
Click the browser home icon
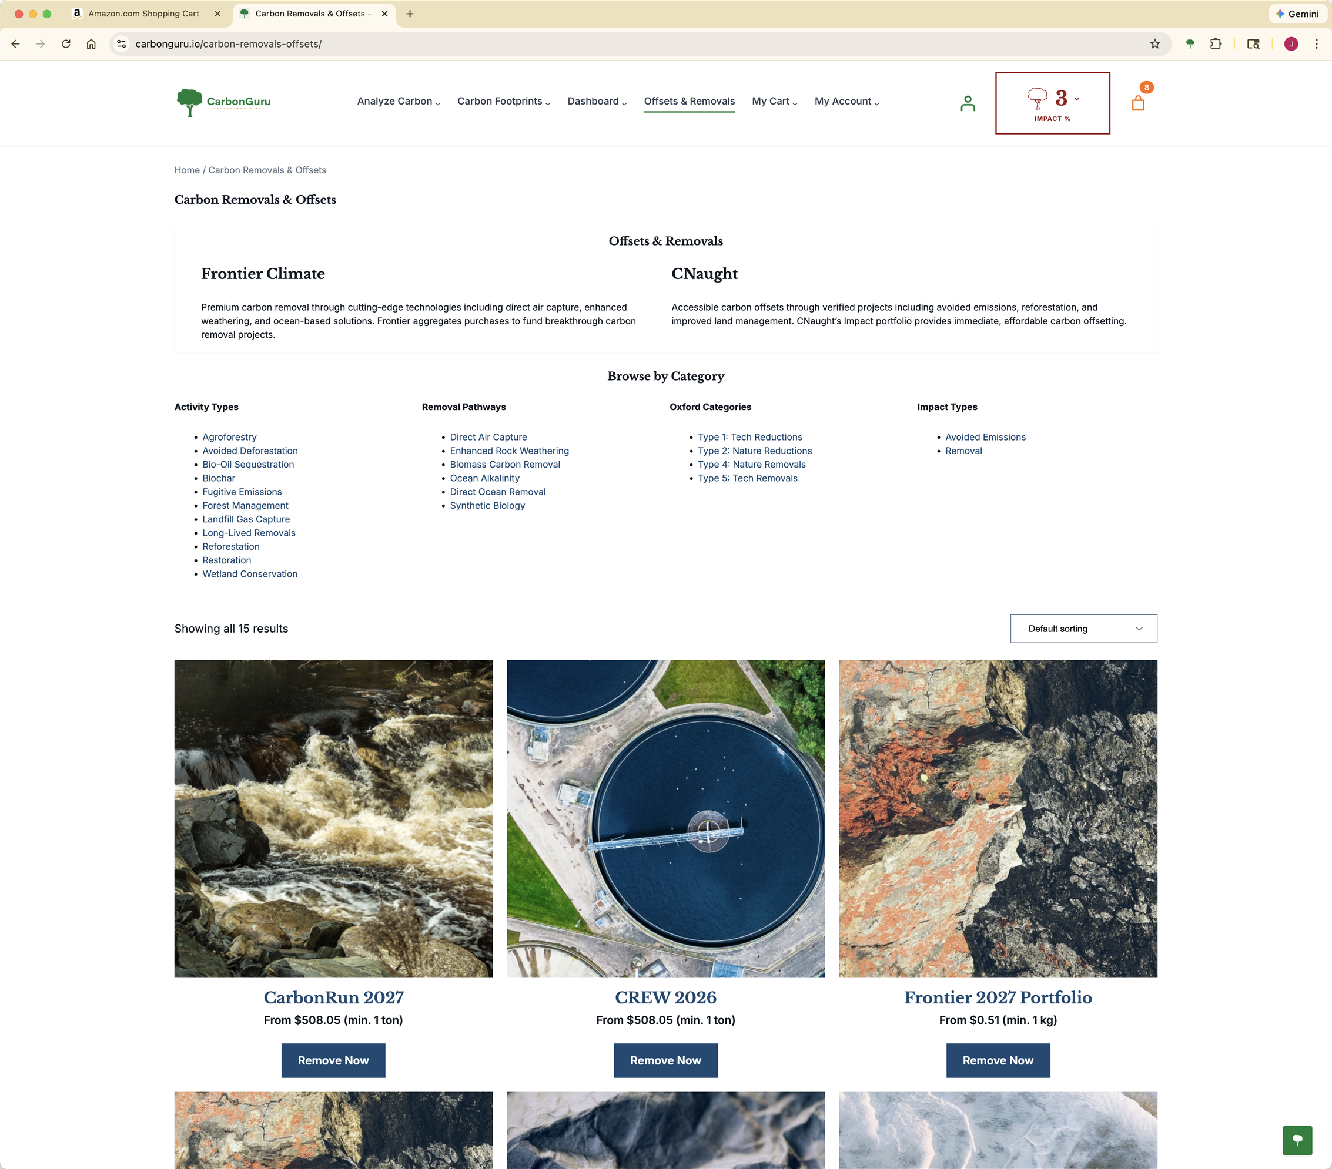[91, 43]
